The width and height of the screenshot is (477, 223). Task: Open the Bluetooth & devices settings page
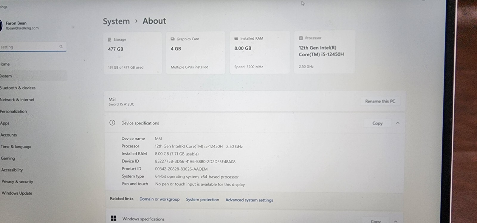18,88
